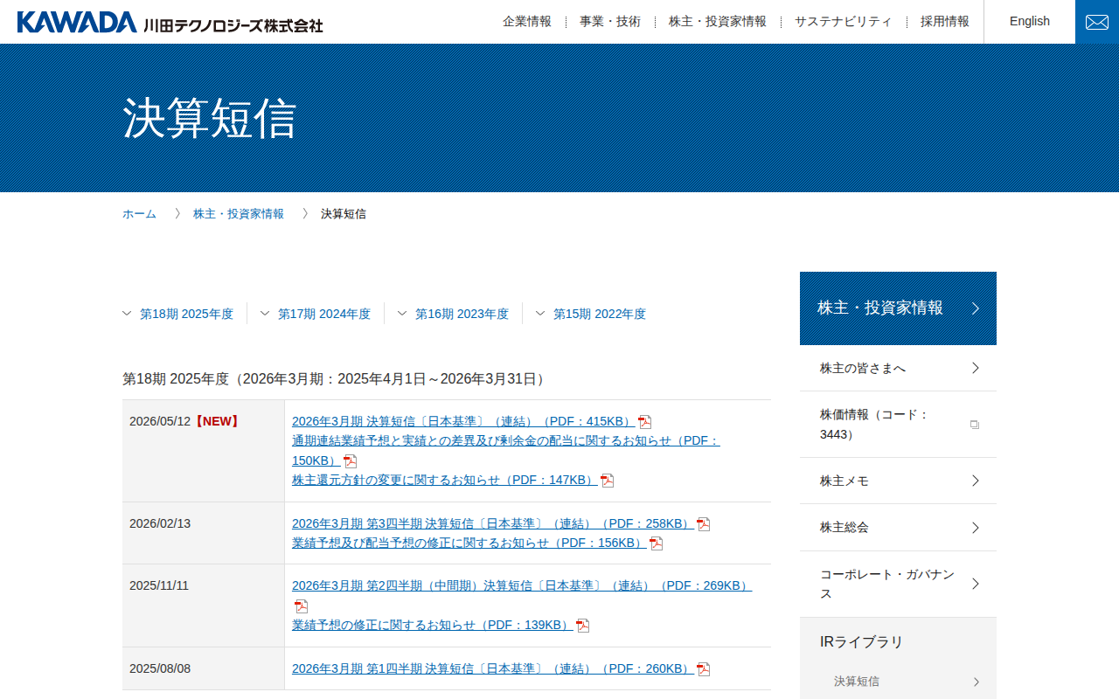Click PDF icon for 第3四半期 258KB
1119x699 pixels.
tap(704, 524)
